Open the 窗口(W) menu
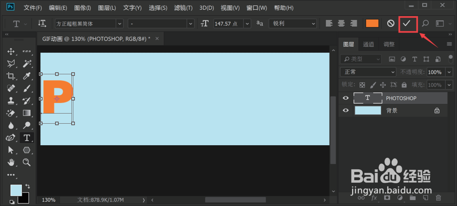Viewport: 457px width, 206px height. (x=256, y=8)
